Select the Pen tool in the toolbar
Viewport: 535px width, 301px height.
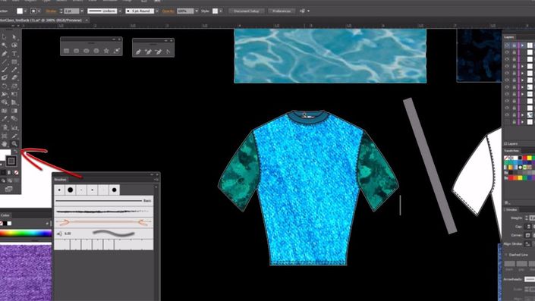click(5, 54)
